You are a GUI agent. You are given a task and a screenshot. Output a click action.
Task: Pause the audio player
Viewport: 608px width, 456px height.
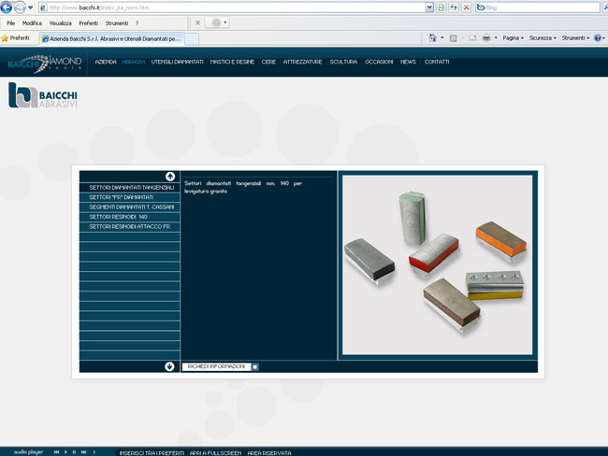[74, 452]
